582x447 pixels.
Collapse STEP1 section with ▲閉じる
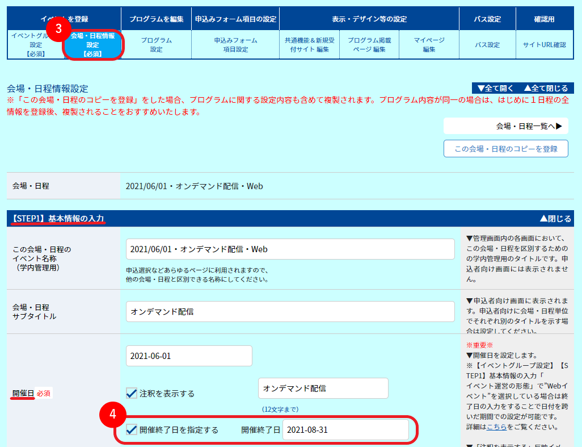pyautogui.click(x=555, y=219)
